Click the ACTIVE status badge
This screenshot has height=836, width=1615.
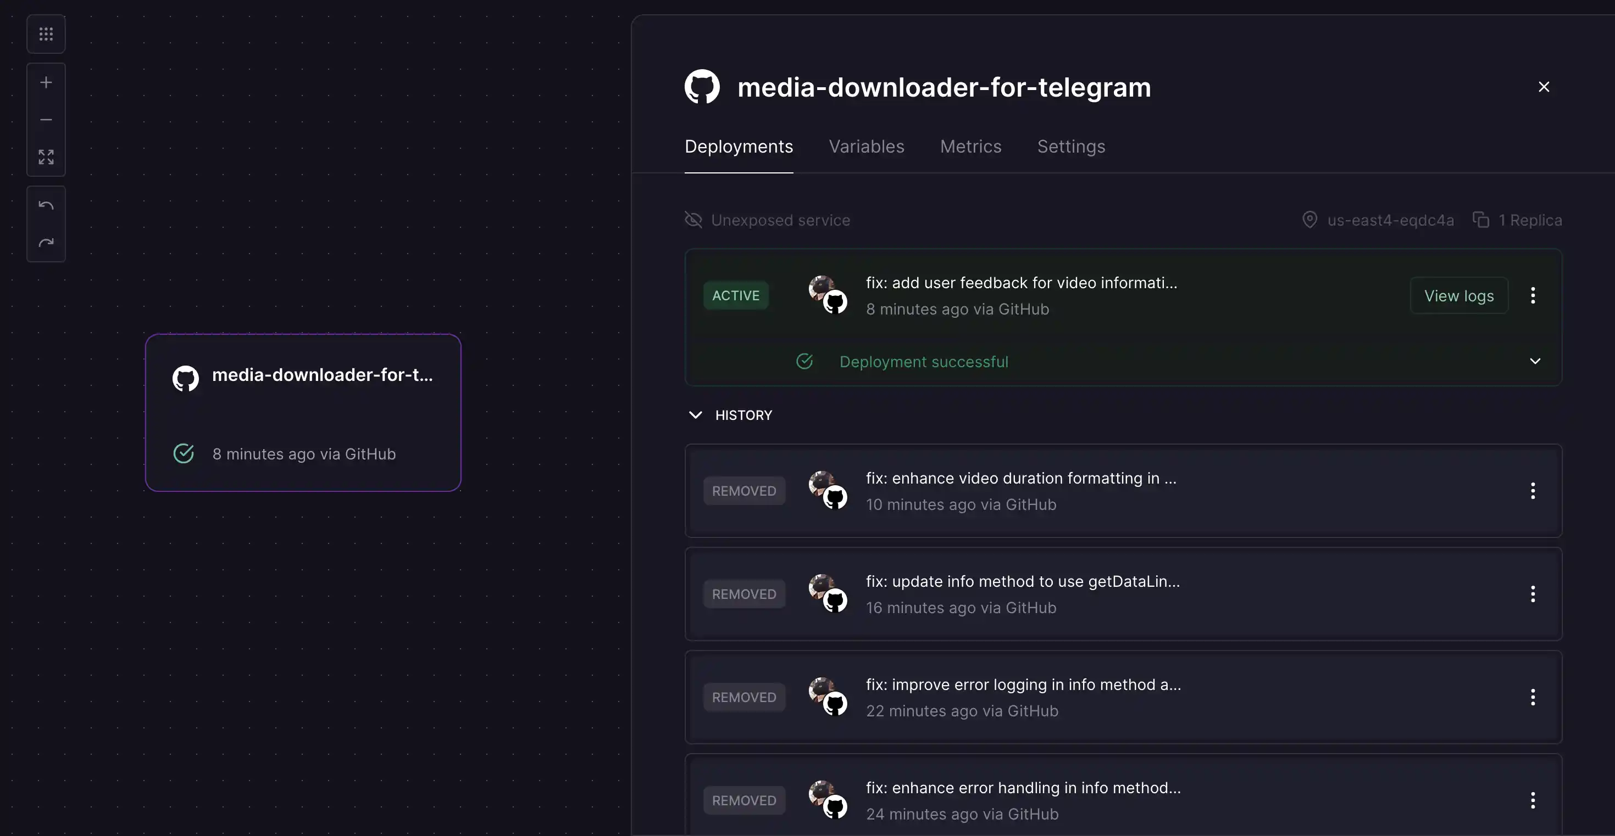735,295
